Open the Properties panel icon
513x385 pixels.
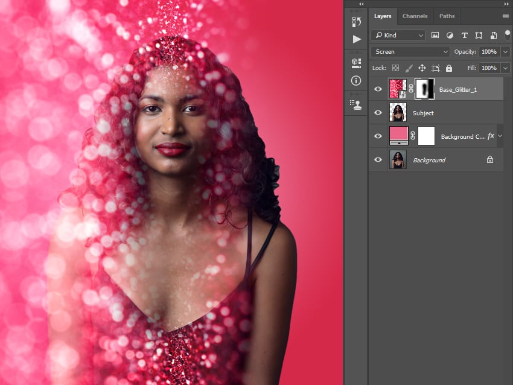click(356, 63)
